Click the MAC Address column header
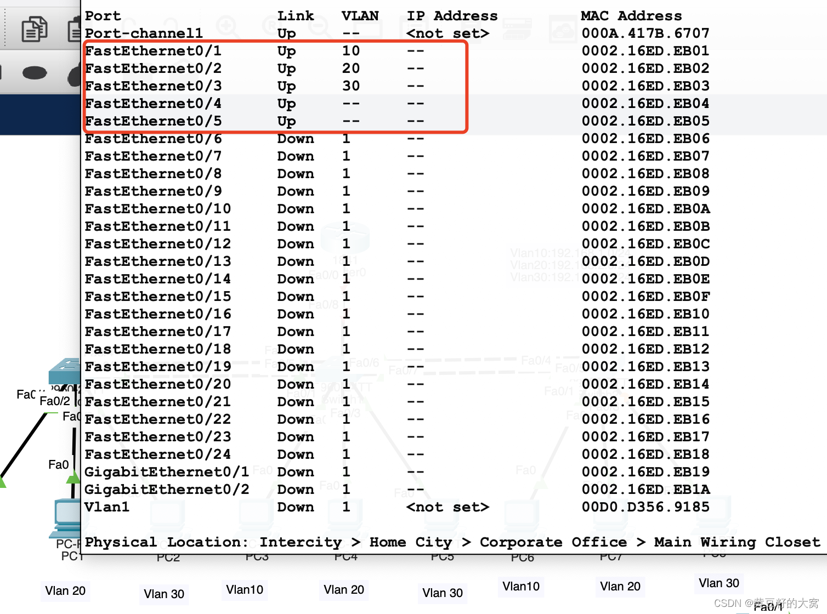 (x=632, y=16)
